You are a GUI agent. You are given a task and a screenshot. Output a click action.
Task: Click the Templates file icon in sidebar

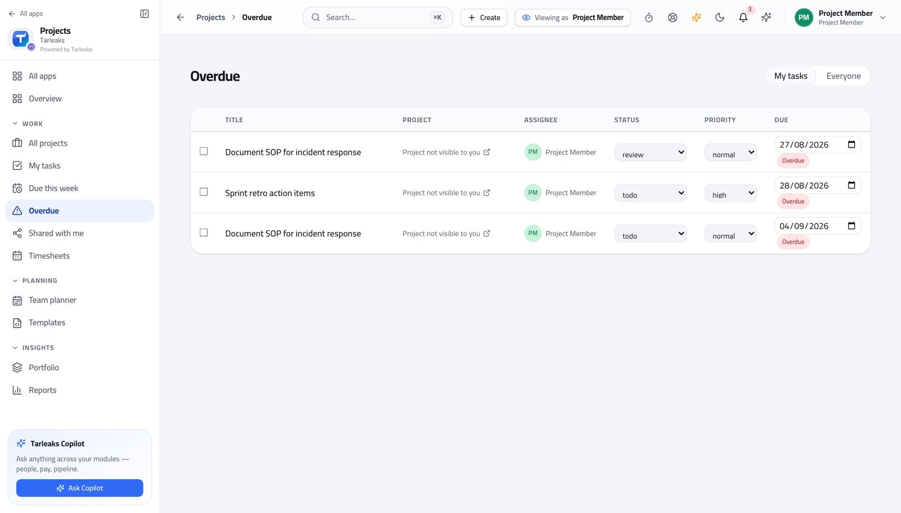tap(17, 323)
